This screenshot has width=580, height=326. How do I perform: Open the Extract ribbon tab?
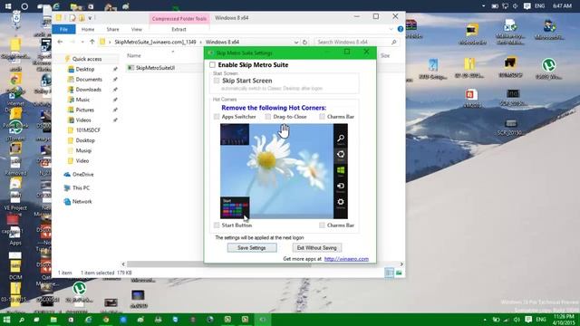[179, 29]
